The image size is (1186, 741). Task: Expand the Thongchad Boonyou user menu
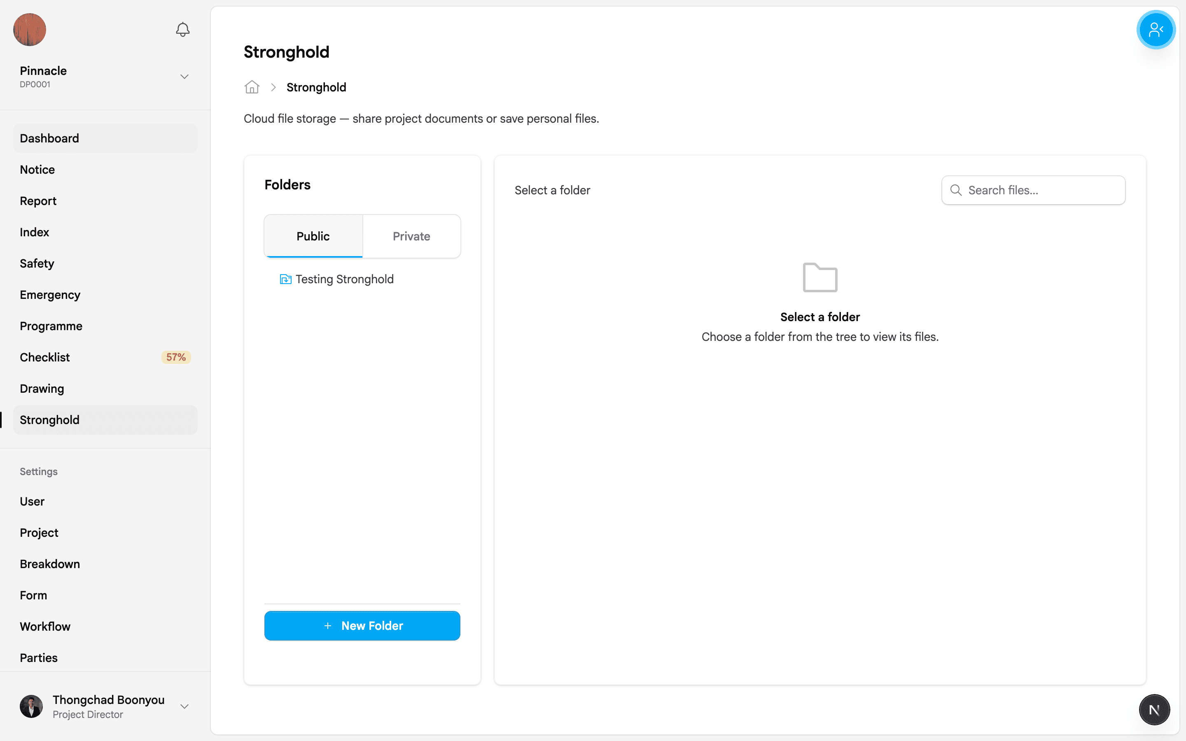(184, 706)
